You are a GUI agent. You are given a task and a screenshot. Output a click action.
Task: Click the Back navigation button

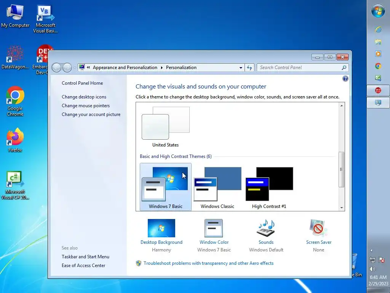tap(57, 68)
